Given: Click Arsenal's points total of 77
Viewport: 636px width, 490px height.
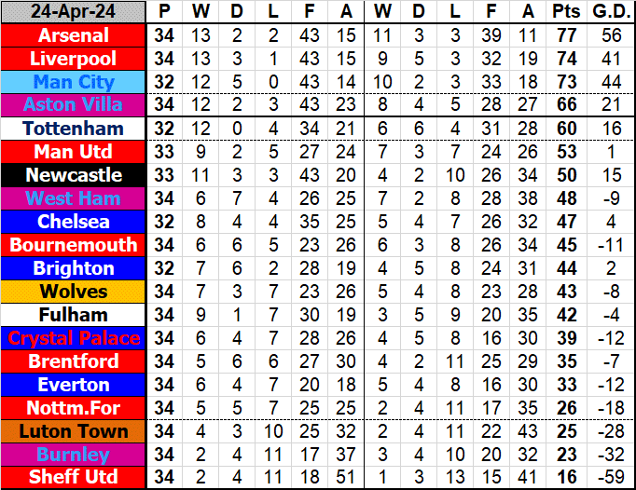Looking at the screenshot, I should pos(564,35).
